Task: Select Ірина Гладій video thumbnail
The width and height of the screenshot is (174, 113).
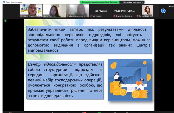Action: tap(31, 10)
